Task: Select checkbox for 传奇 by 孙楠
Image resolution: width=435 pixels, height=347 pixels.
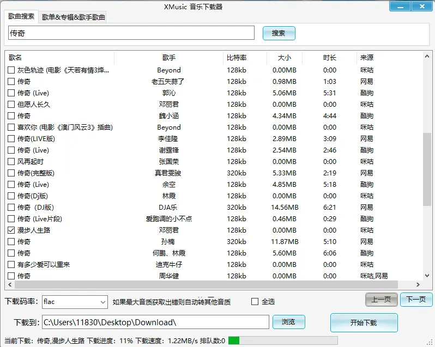Action: [x=11, y=242]
